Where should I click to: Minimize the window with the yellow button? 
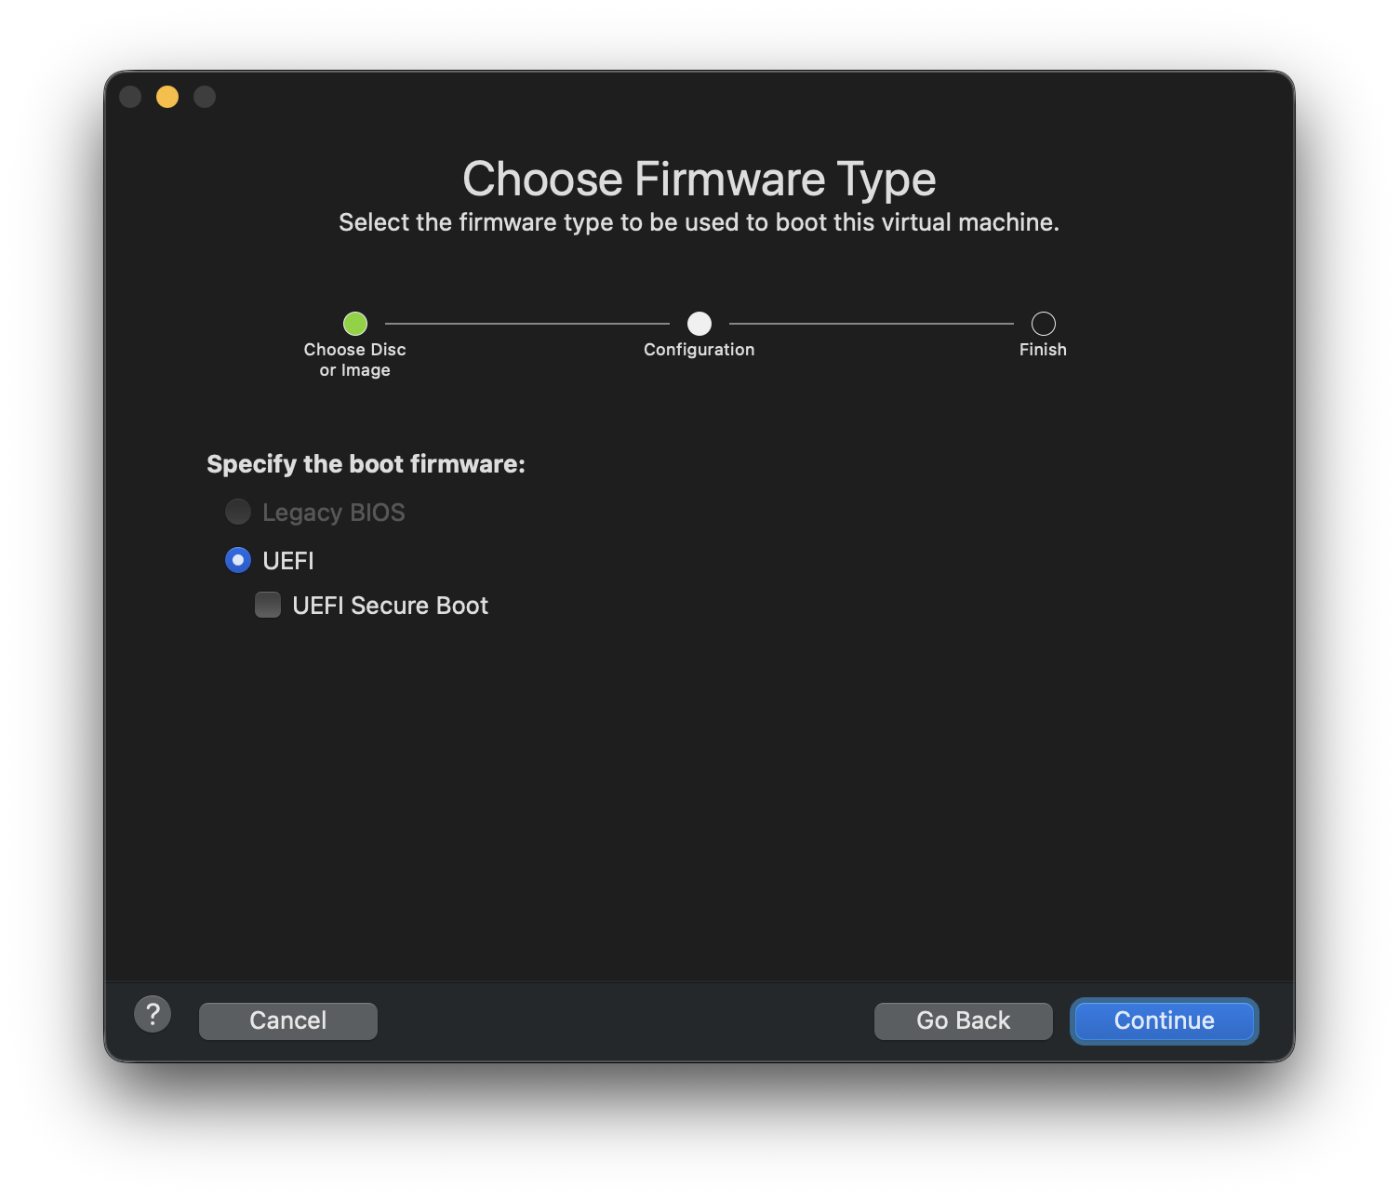167,97
